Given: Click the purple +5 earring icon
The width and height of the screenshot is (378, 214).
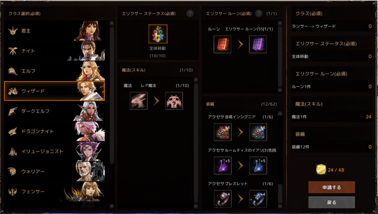Looking at the screenshot, I should 223,166.
